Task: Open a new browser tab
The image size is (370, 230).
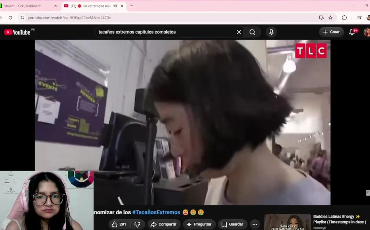Action: pyautogui.click(x=132, y=6)
